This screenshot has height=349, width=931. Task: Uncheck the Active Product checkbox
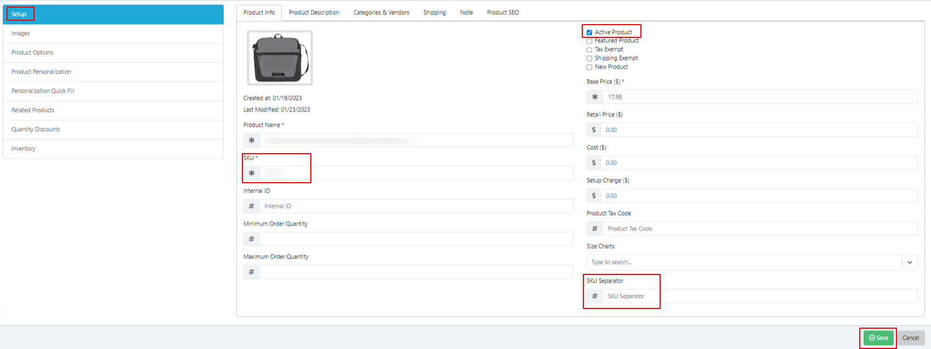pyautogui.click(x=589, y=32)
